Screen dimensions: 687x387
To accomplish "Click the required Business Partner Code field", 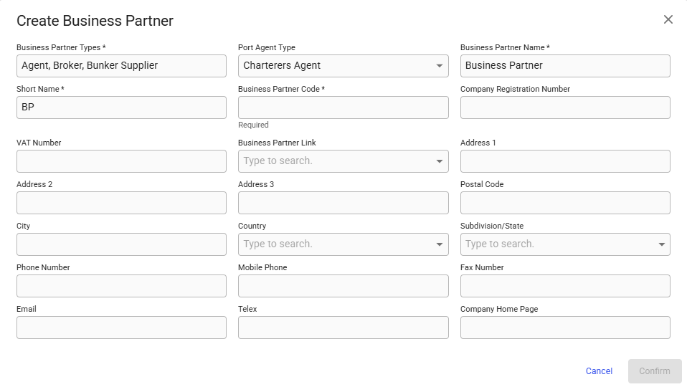I will pyautogui.click(x=343, y=107).
